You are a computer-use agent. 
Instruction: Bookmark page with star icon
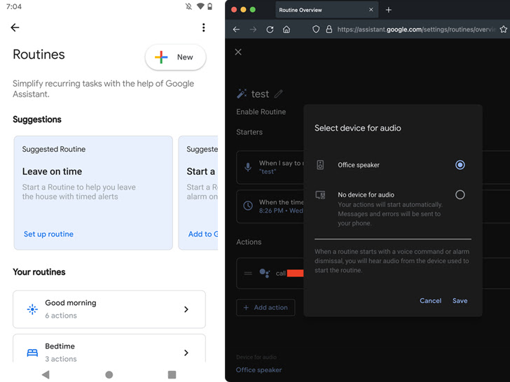click(x=504, y=29)
